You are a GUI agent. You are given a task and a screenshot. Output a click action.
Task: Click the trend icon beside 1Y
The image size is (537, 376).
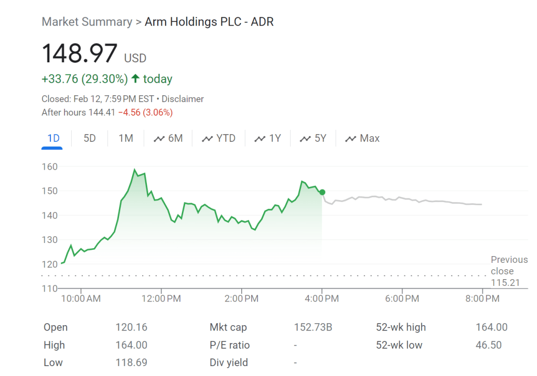coord(260,139)
